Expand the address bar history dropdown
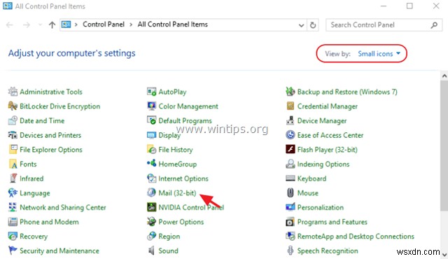This screenshot has height=259, width=448. point(301,25)
